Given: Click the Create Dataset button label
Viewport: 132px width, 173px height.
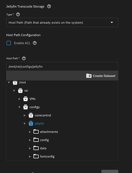Looking at the screenshot, I should click(x=104, y=76).
